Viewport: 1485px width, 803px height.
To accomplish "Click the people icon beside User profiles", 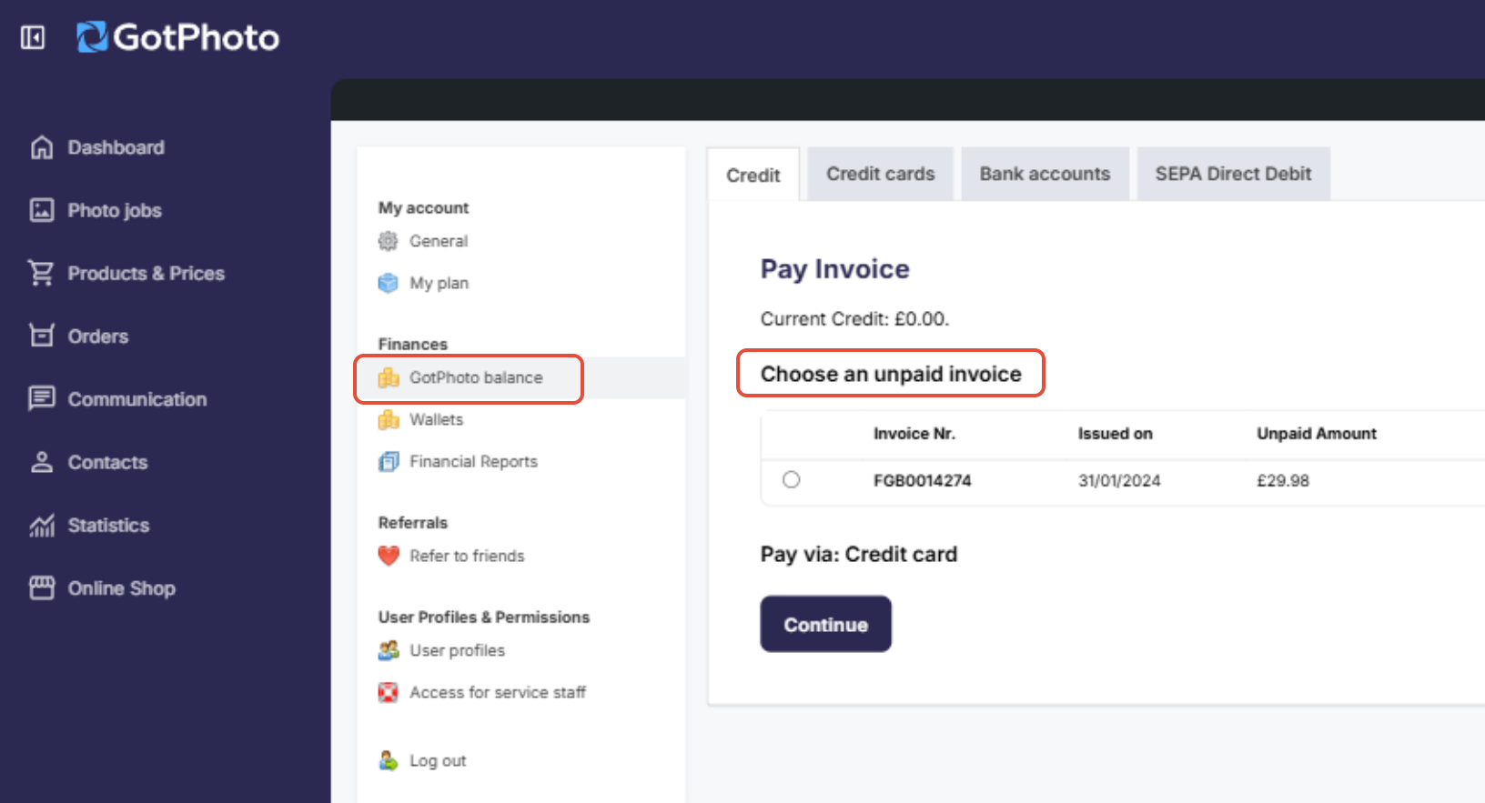I will 389,650.
